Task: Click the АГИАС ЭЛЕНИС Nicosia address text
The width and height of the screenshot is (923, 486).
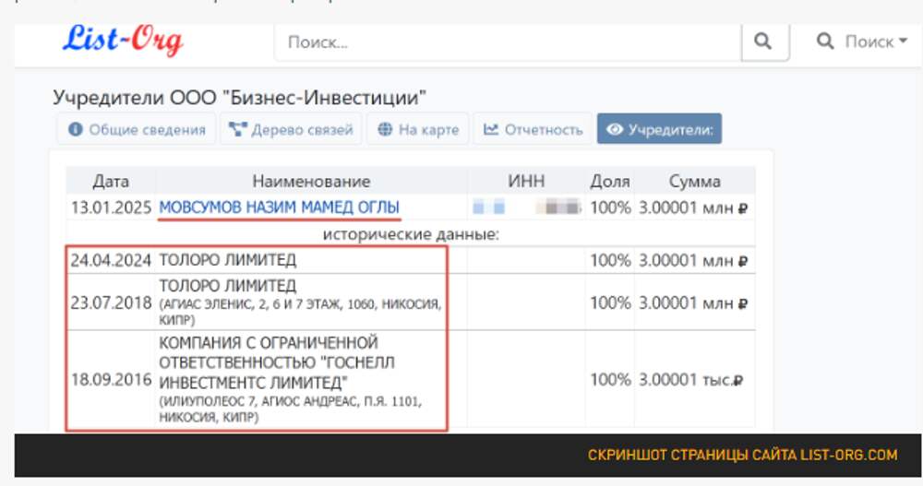Action: tap(300, 312)
